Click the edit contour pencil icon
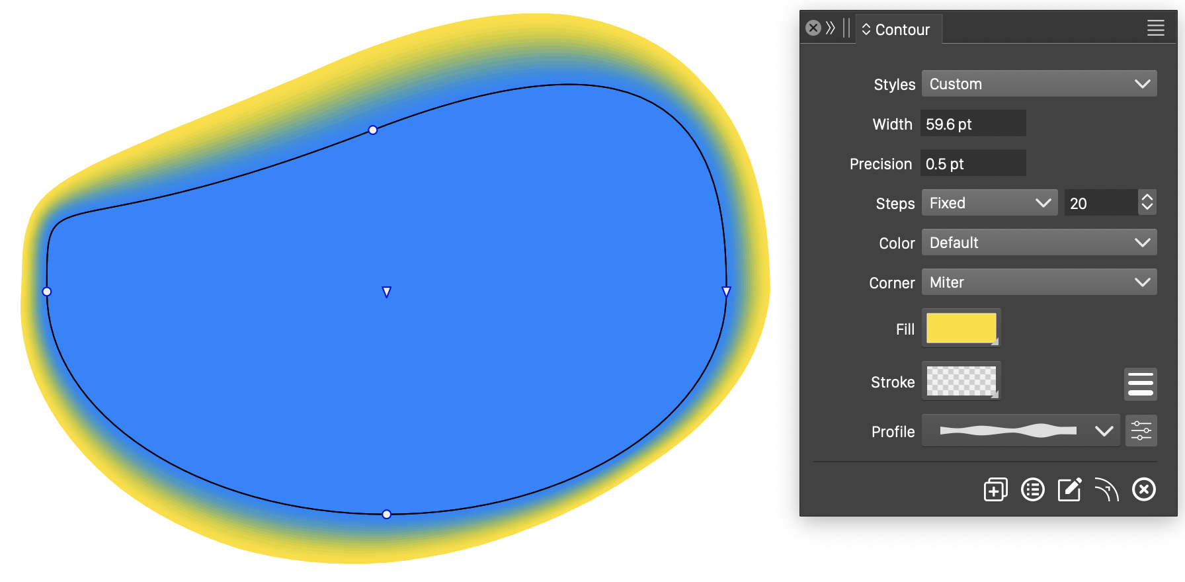 [x=1069, y=490]
